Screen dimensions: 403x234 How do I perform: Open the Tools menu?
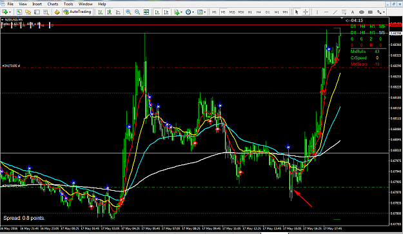(68, 4)
